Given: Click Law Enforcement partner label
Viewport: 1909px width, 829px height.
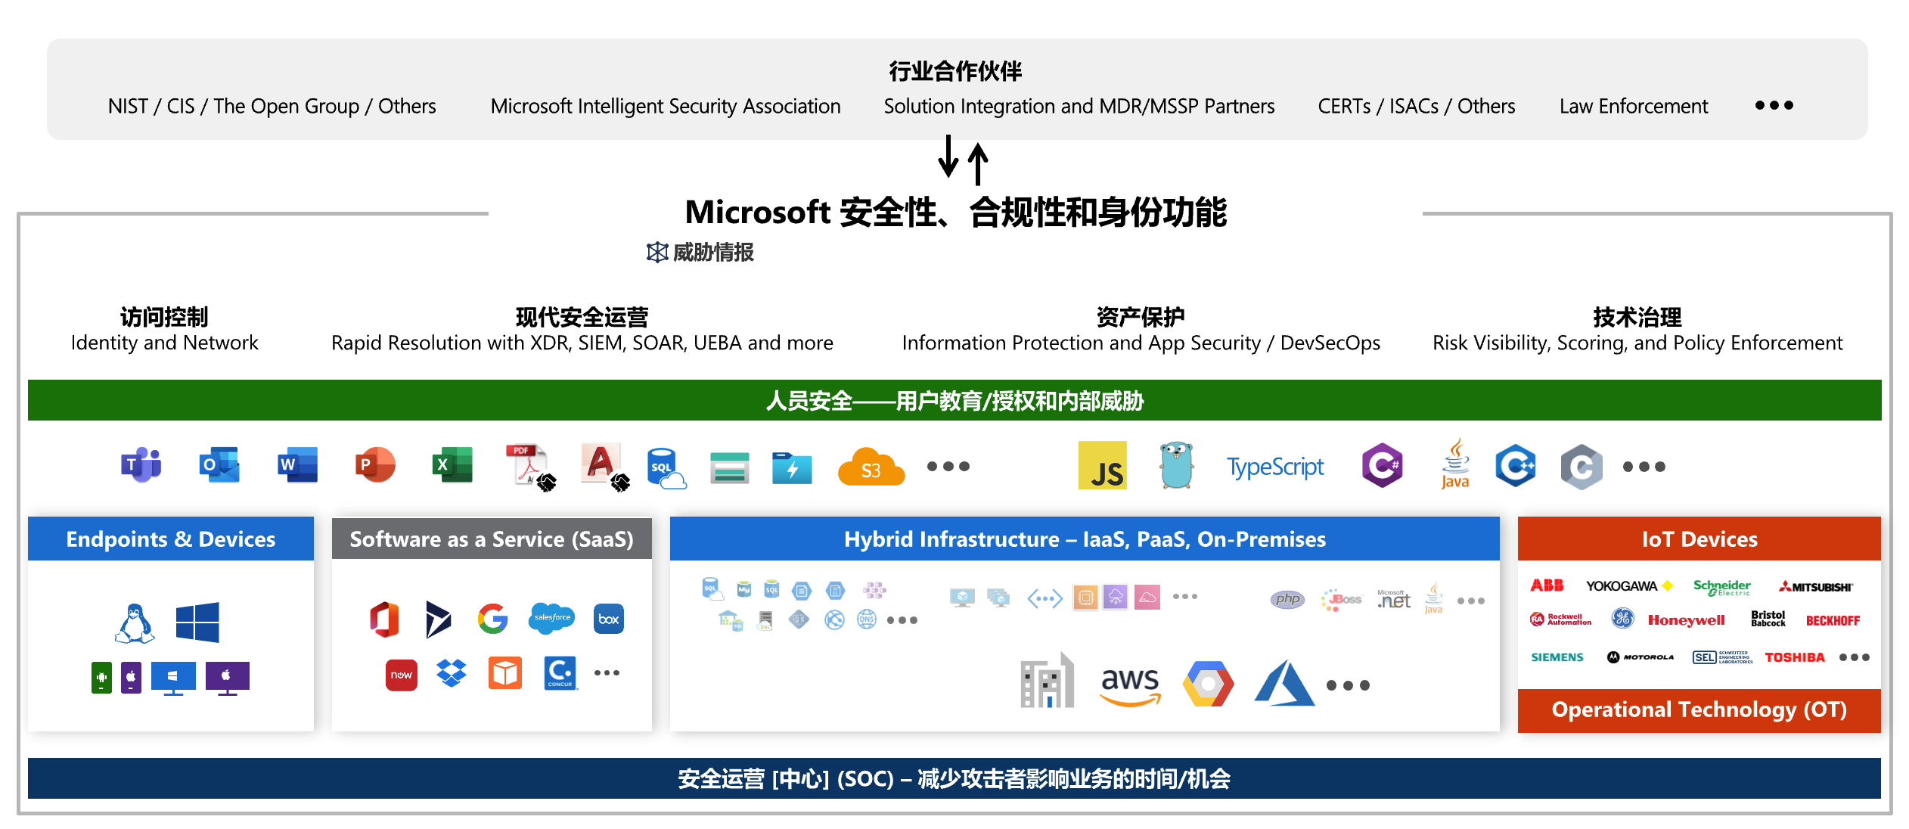Looking at the screenshot, I should coord(1633,106).
